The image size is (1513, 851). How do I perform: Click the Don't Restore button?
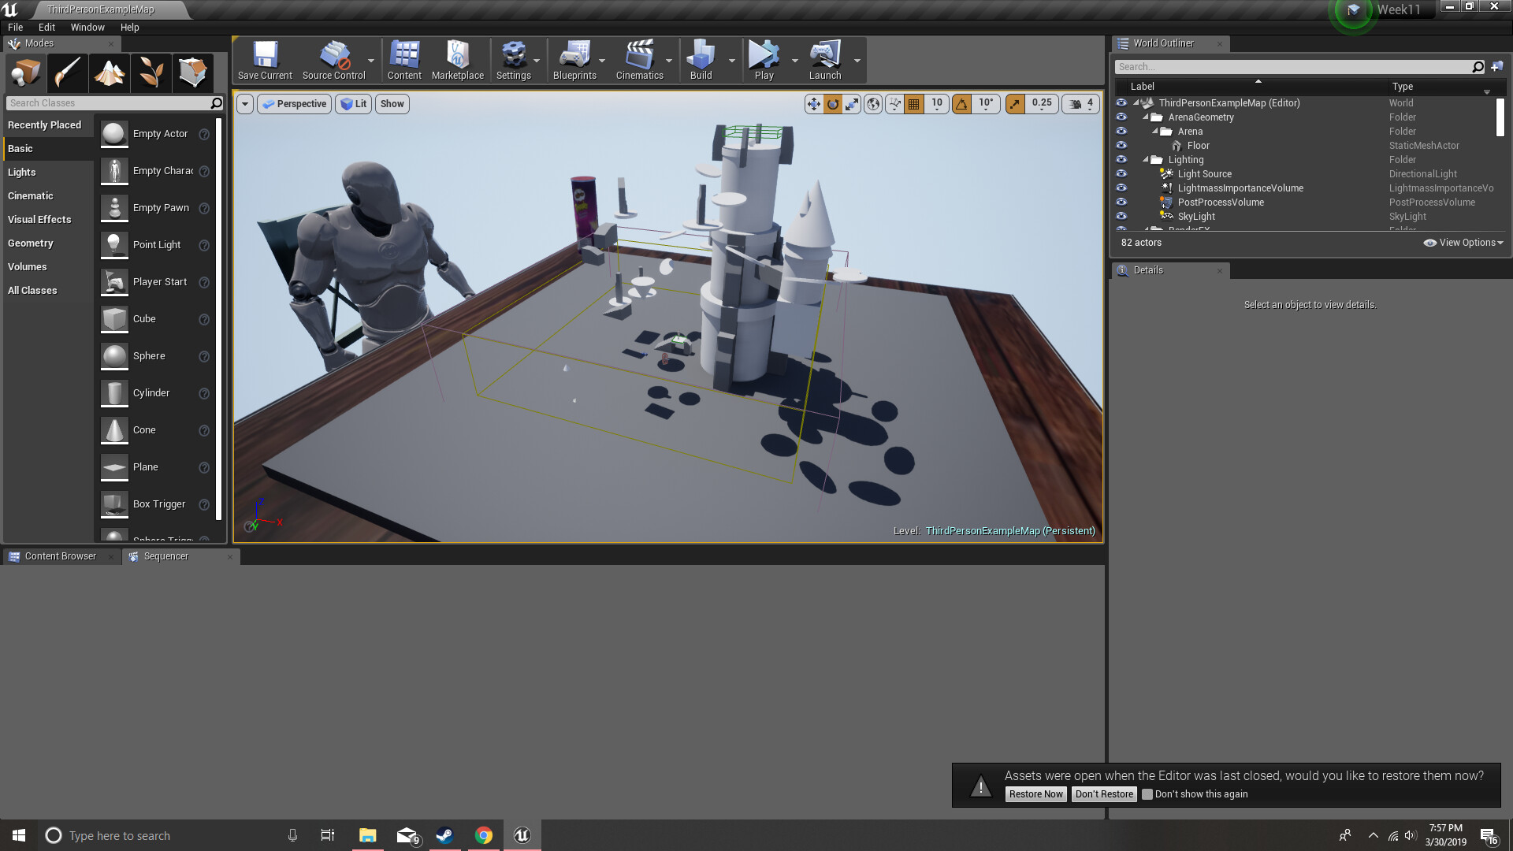tap(1104, 794)
